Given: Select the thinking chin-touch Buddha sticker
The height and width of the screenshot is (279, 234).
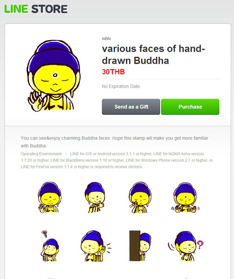Looking at the screenshot, I should (x=95, y=197).
